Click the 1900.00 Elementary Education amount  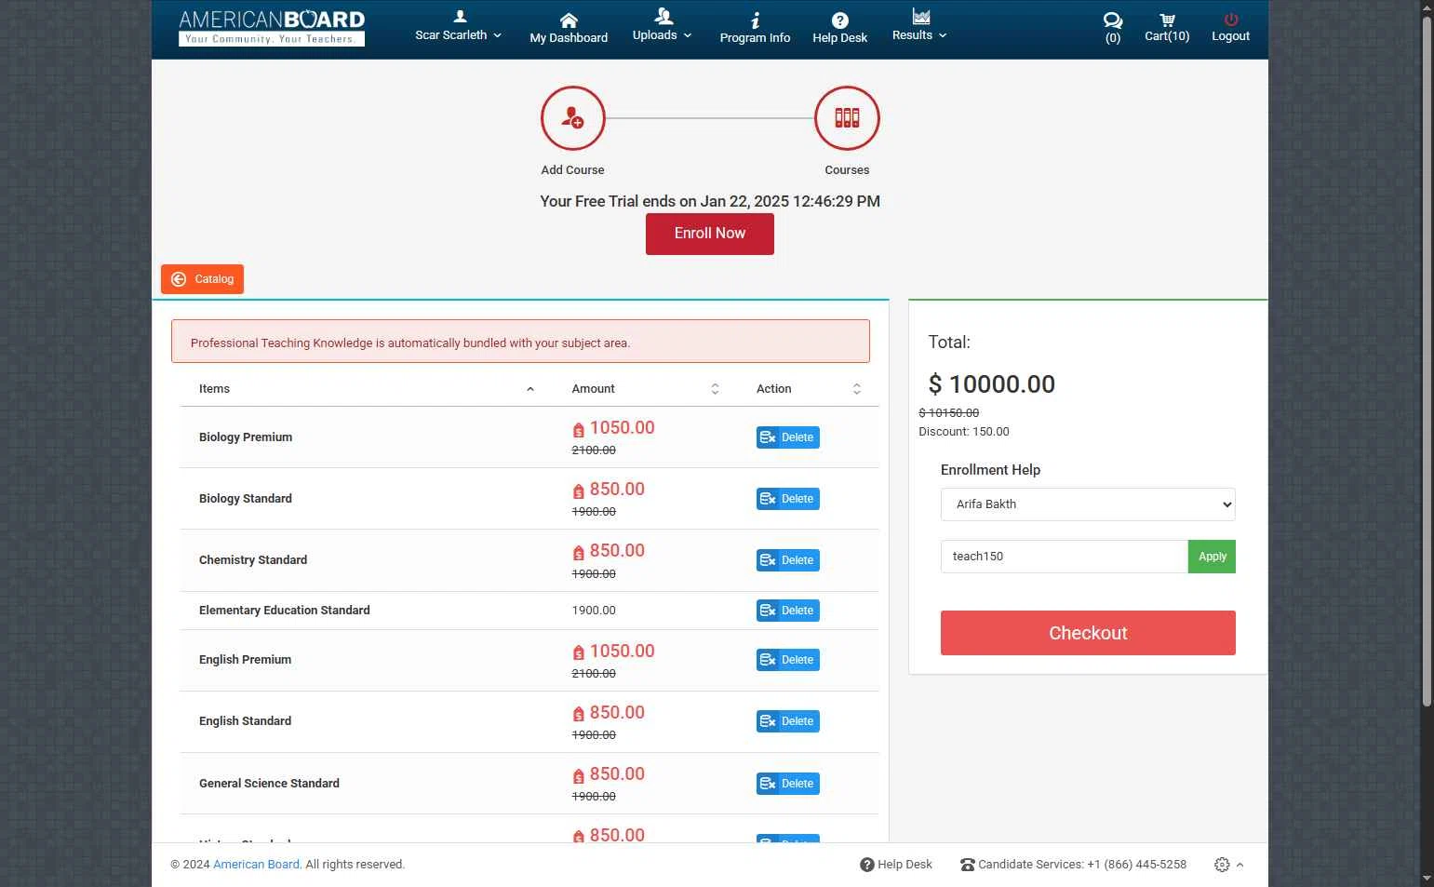pos(594,611)
